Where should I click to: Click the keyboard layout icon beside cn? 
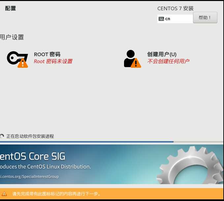coord(161,19)
